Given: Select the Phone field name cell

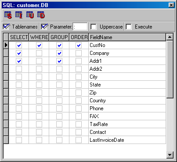Looking at the screenshot, I should click(x=127, y=108).
